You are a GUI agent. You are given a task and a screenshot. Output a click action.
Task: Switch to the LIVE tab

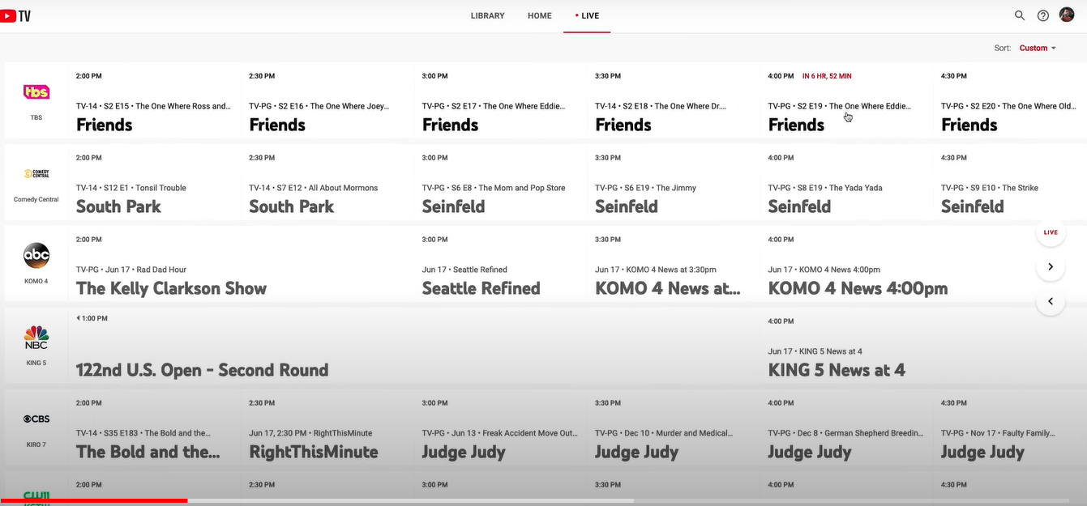point(588,15)
